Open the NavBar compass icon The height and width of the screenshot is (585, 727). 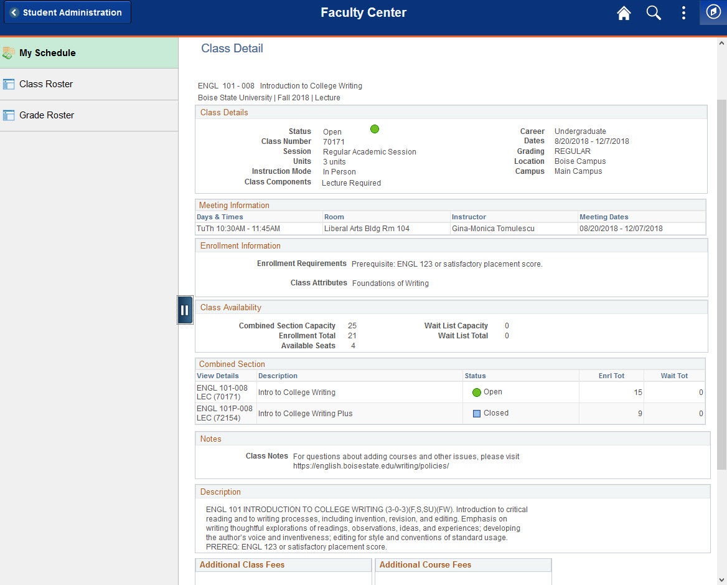713,12
